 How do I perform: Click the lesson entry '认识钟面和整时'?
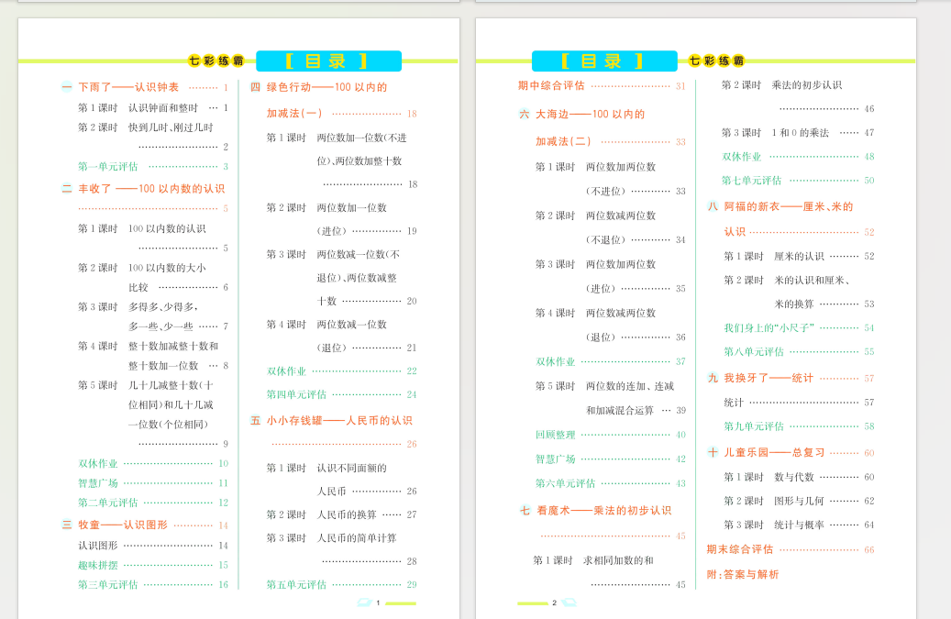[163, 108]
